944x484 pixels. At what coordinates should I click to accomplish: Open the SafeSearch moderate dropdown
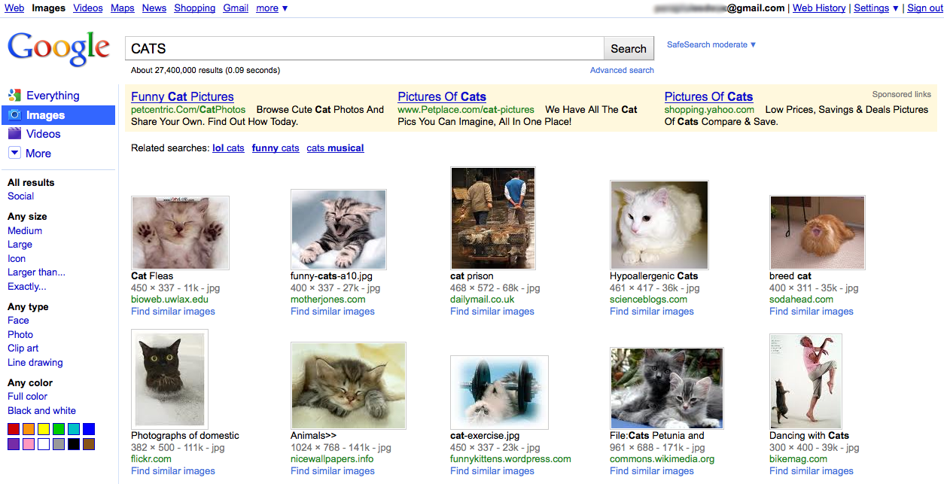[710, 44]
